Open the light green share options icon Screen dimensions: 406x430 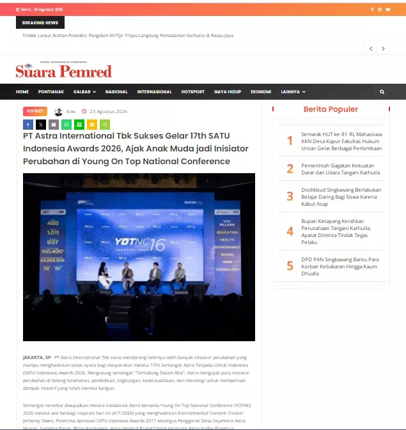click(x=105, y=125)
